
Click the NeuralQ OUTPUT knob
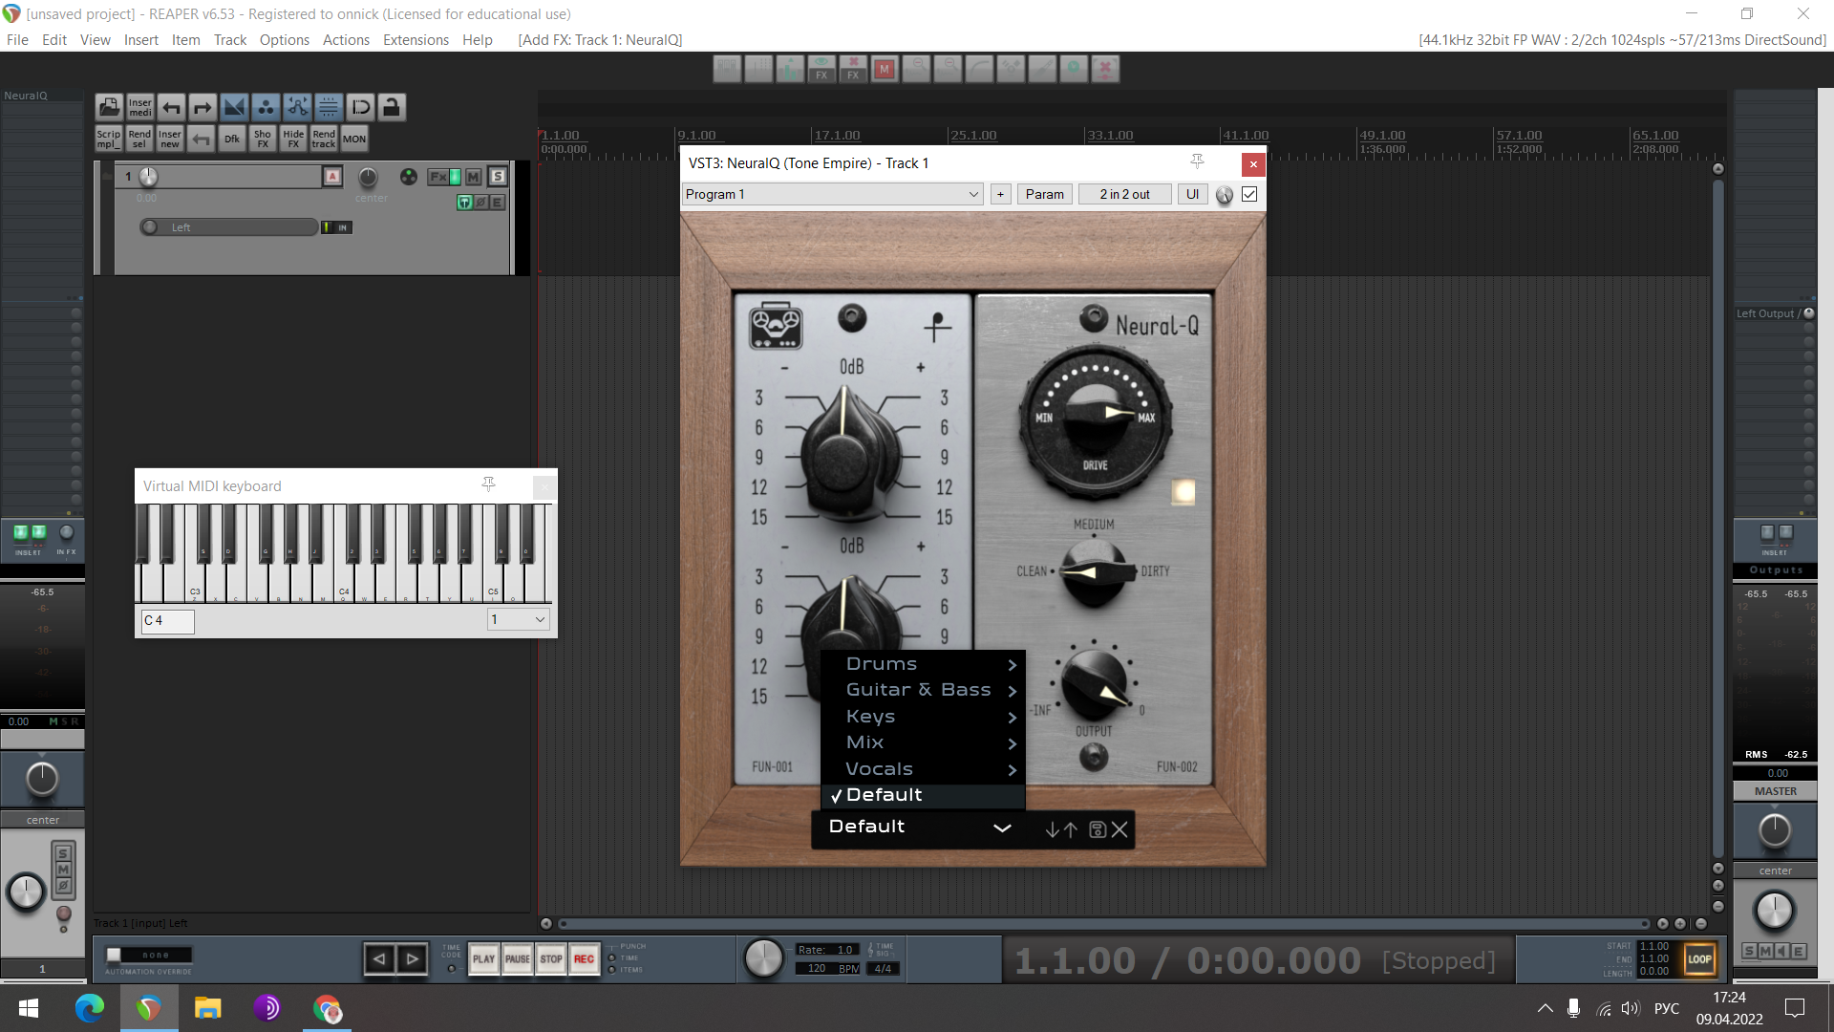click(x=1096, y=683)
